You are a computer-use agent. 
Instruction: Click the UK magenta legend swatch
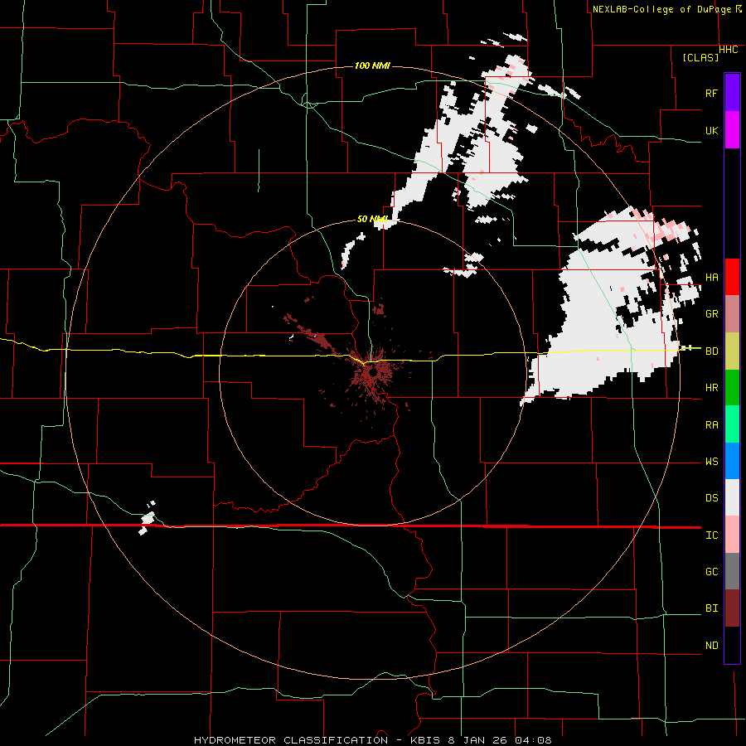coord(732,130)
